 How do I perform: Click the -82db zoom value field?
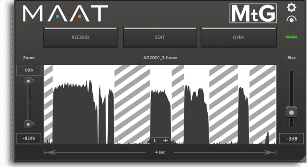tap(29, 139)
